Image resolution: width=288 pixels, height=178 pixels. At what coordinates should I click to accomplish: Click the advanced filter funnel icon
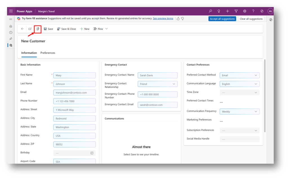click(236, 11)
